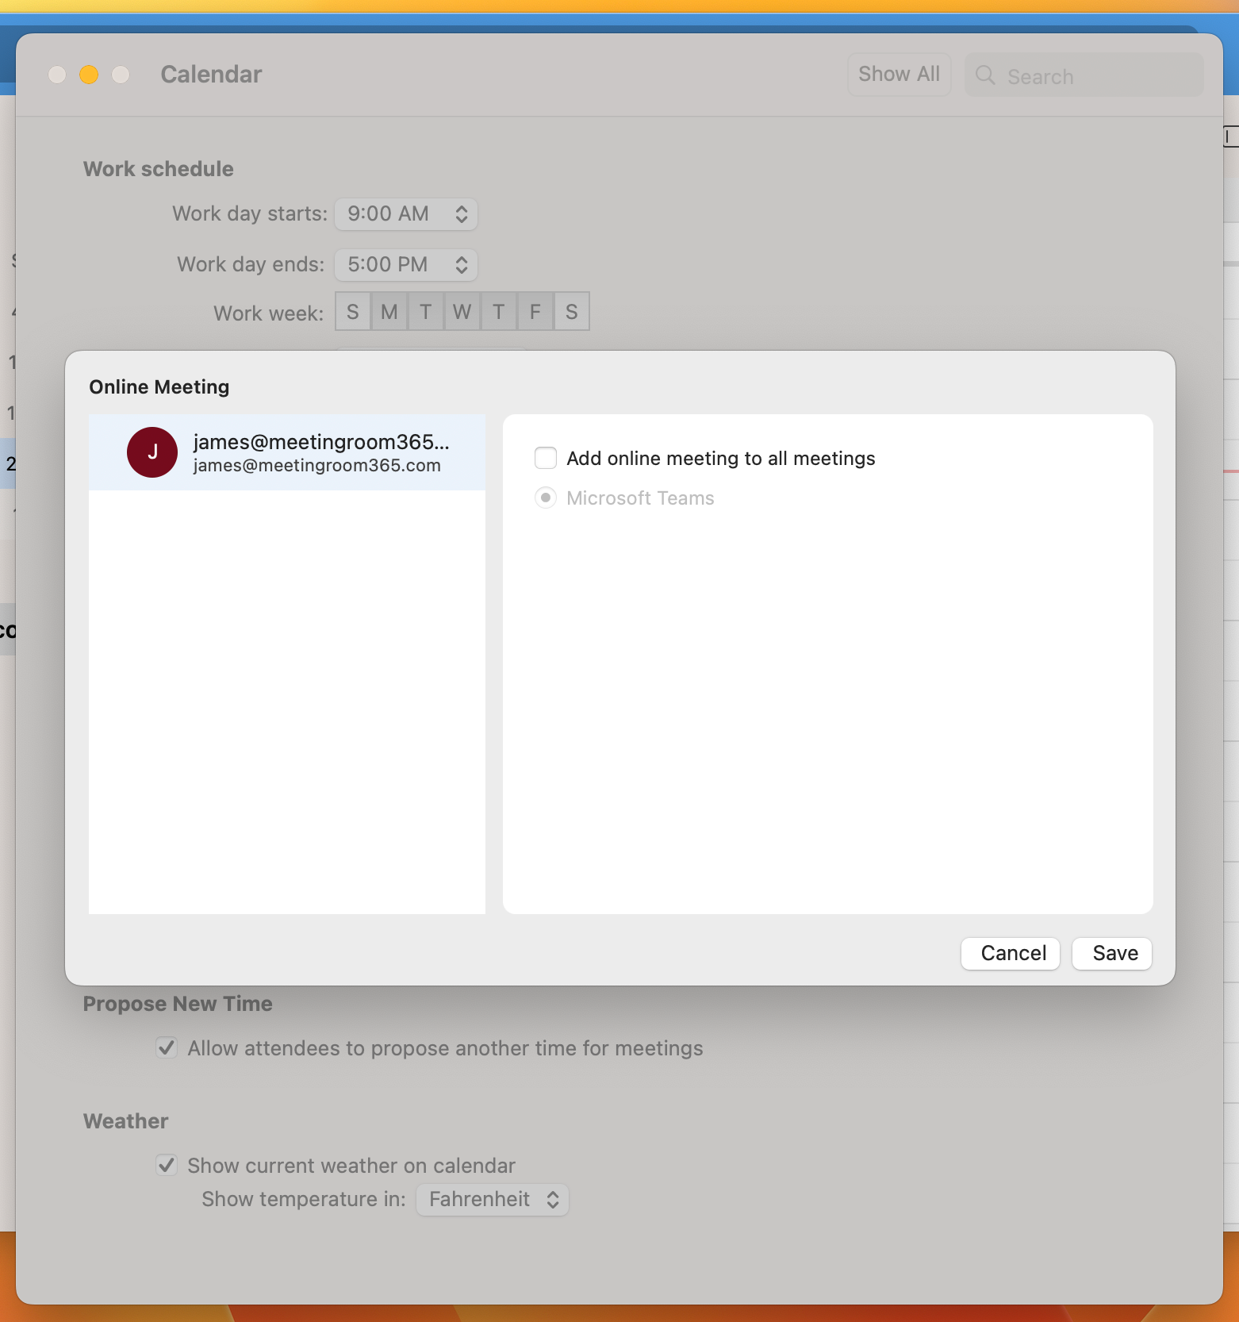1239x1322 pixels.
Task: Open the Work day ends time dropdown
Action: pyautogui.click(x=405, y=265)
